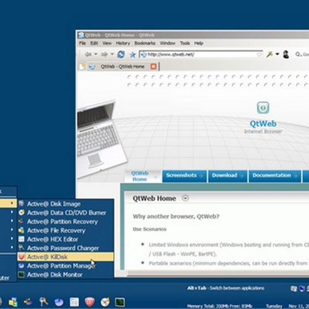
Task: Click the browser Forward arrow button
Action: 104,54
